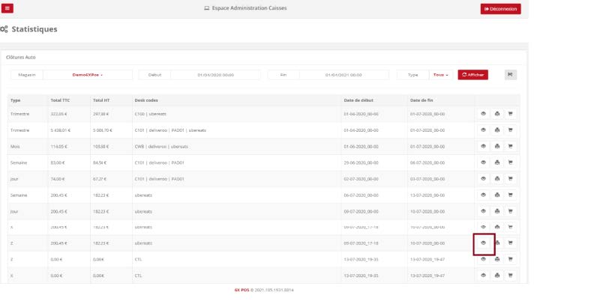Expand the Magasin Demo4XPos dropdown
The width and height of the screenshot is (609, 301).
point(87,75)
